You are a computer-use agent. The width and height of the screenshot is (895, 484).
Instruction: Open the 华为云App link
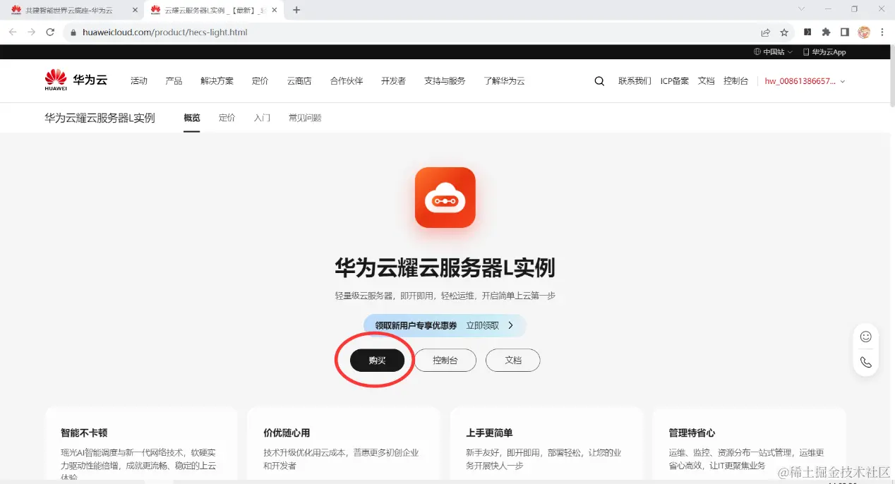point(824,52)
